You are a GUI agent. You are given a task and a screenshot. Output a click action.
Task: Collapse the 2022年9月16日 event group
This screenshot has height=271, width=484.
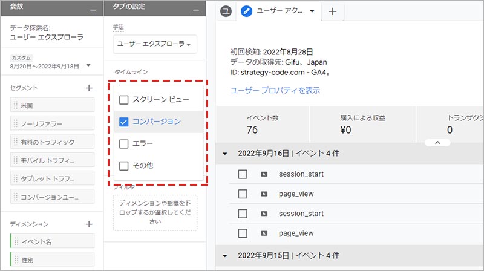[x=225, y=154]
